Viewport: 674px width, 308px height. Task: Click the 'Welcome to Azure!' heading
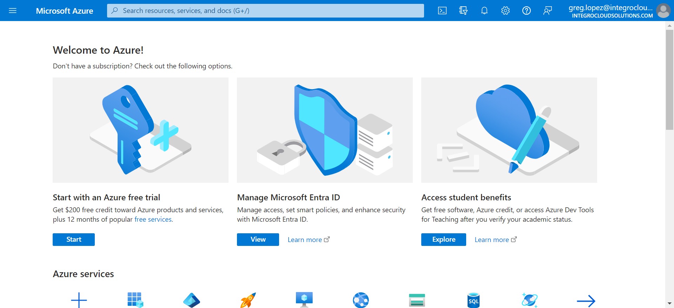[98, 50]
